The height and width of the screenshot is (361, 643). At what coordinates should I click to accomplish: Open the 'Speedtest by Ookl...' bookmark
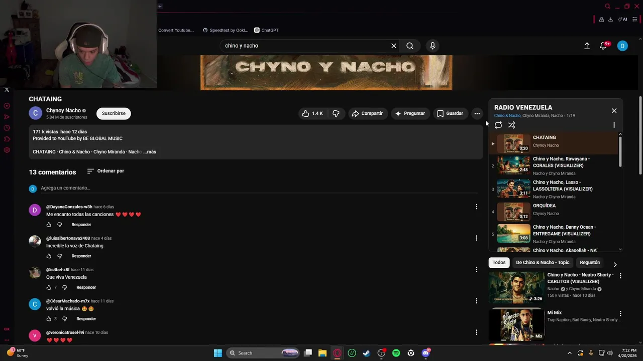(x=225, y=30)
